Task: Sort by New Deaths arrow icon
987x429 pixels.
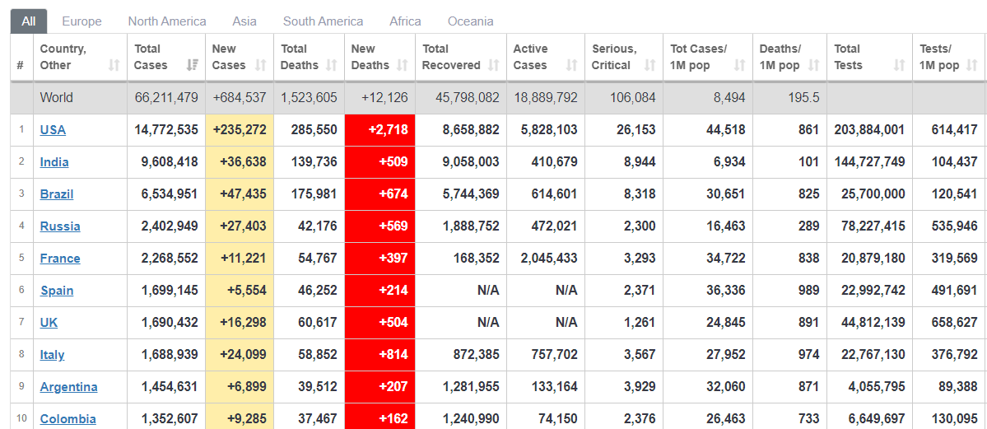Action: coord(403,65)
